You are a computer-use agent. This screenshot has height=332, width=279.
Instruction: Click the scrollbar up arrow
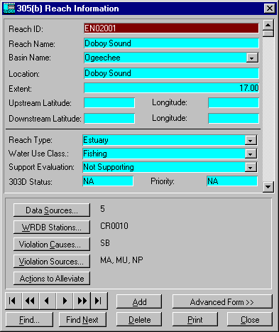[268, 25]
